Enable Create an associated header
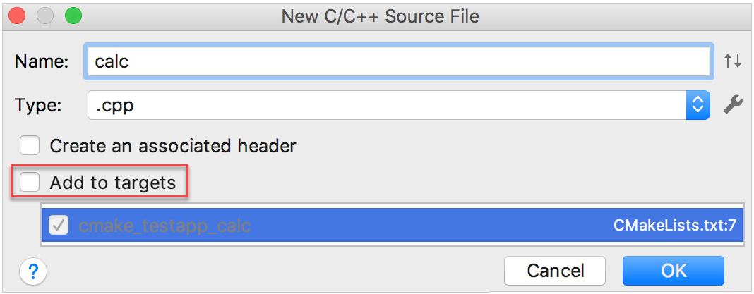The height and width of the screenshot is (294, 754). [x=30, y=146]
